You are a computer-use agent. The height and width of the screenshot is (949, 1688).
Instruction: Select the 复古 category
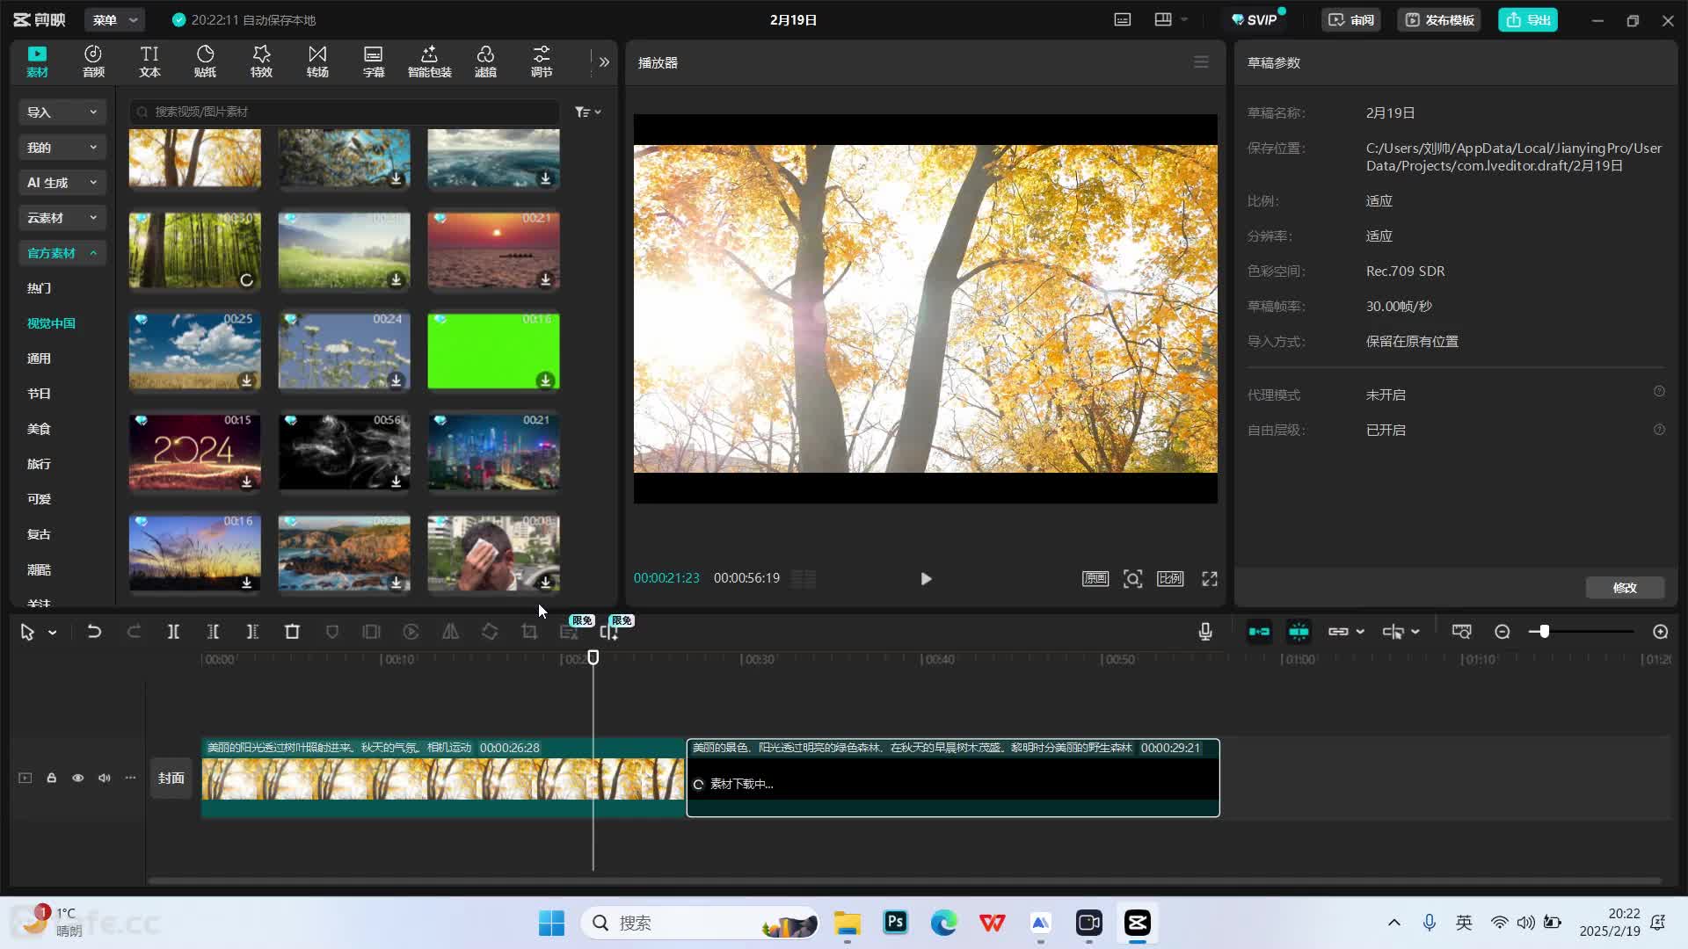(39, 534)
